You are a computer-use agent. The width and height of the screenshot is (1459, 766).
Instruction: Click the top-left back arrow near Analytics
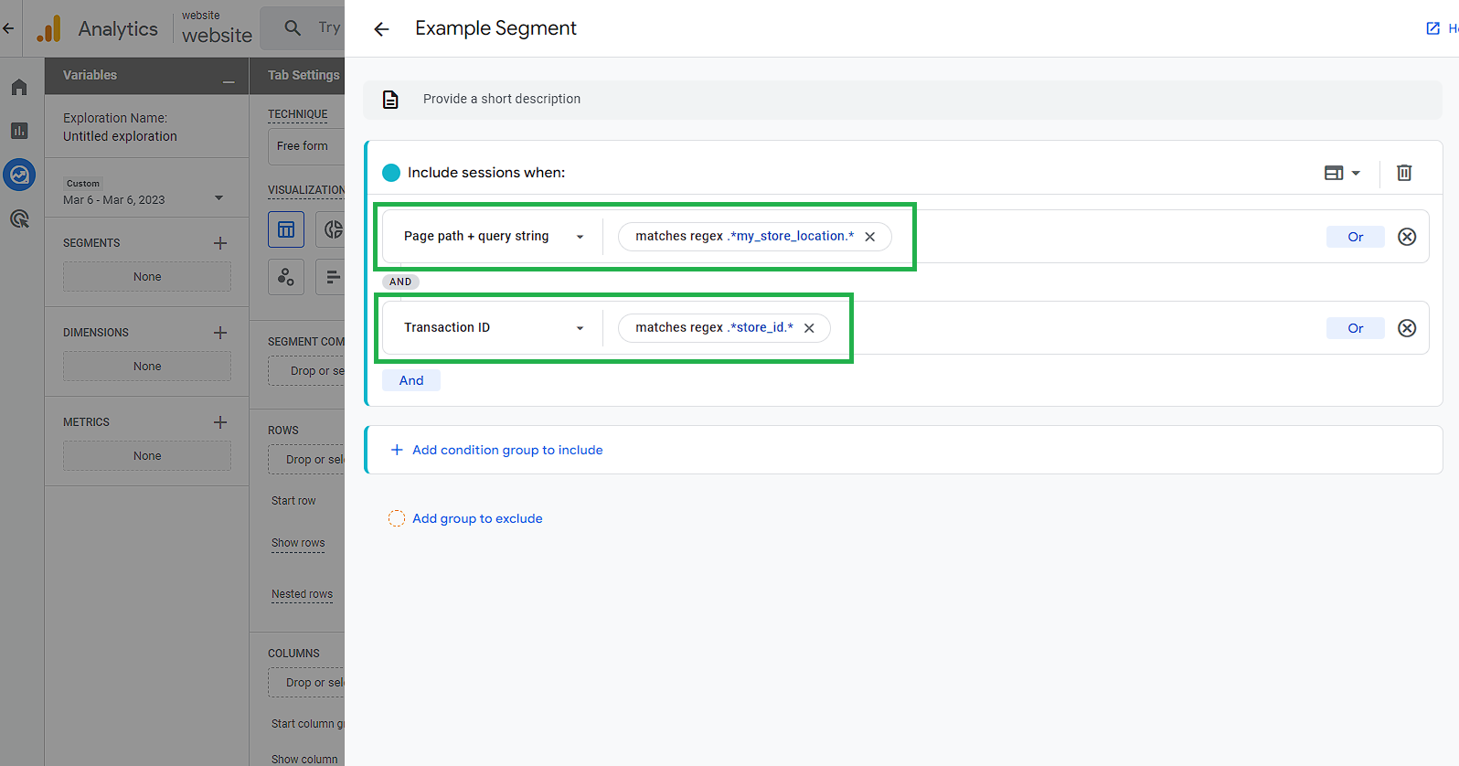9,28
